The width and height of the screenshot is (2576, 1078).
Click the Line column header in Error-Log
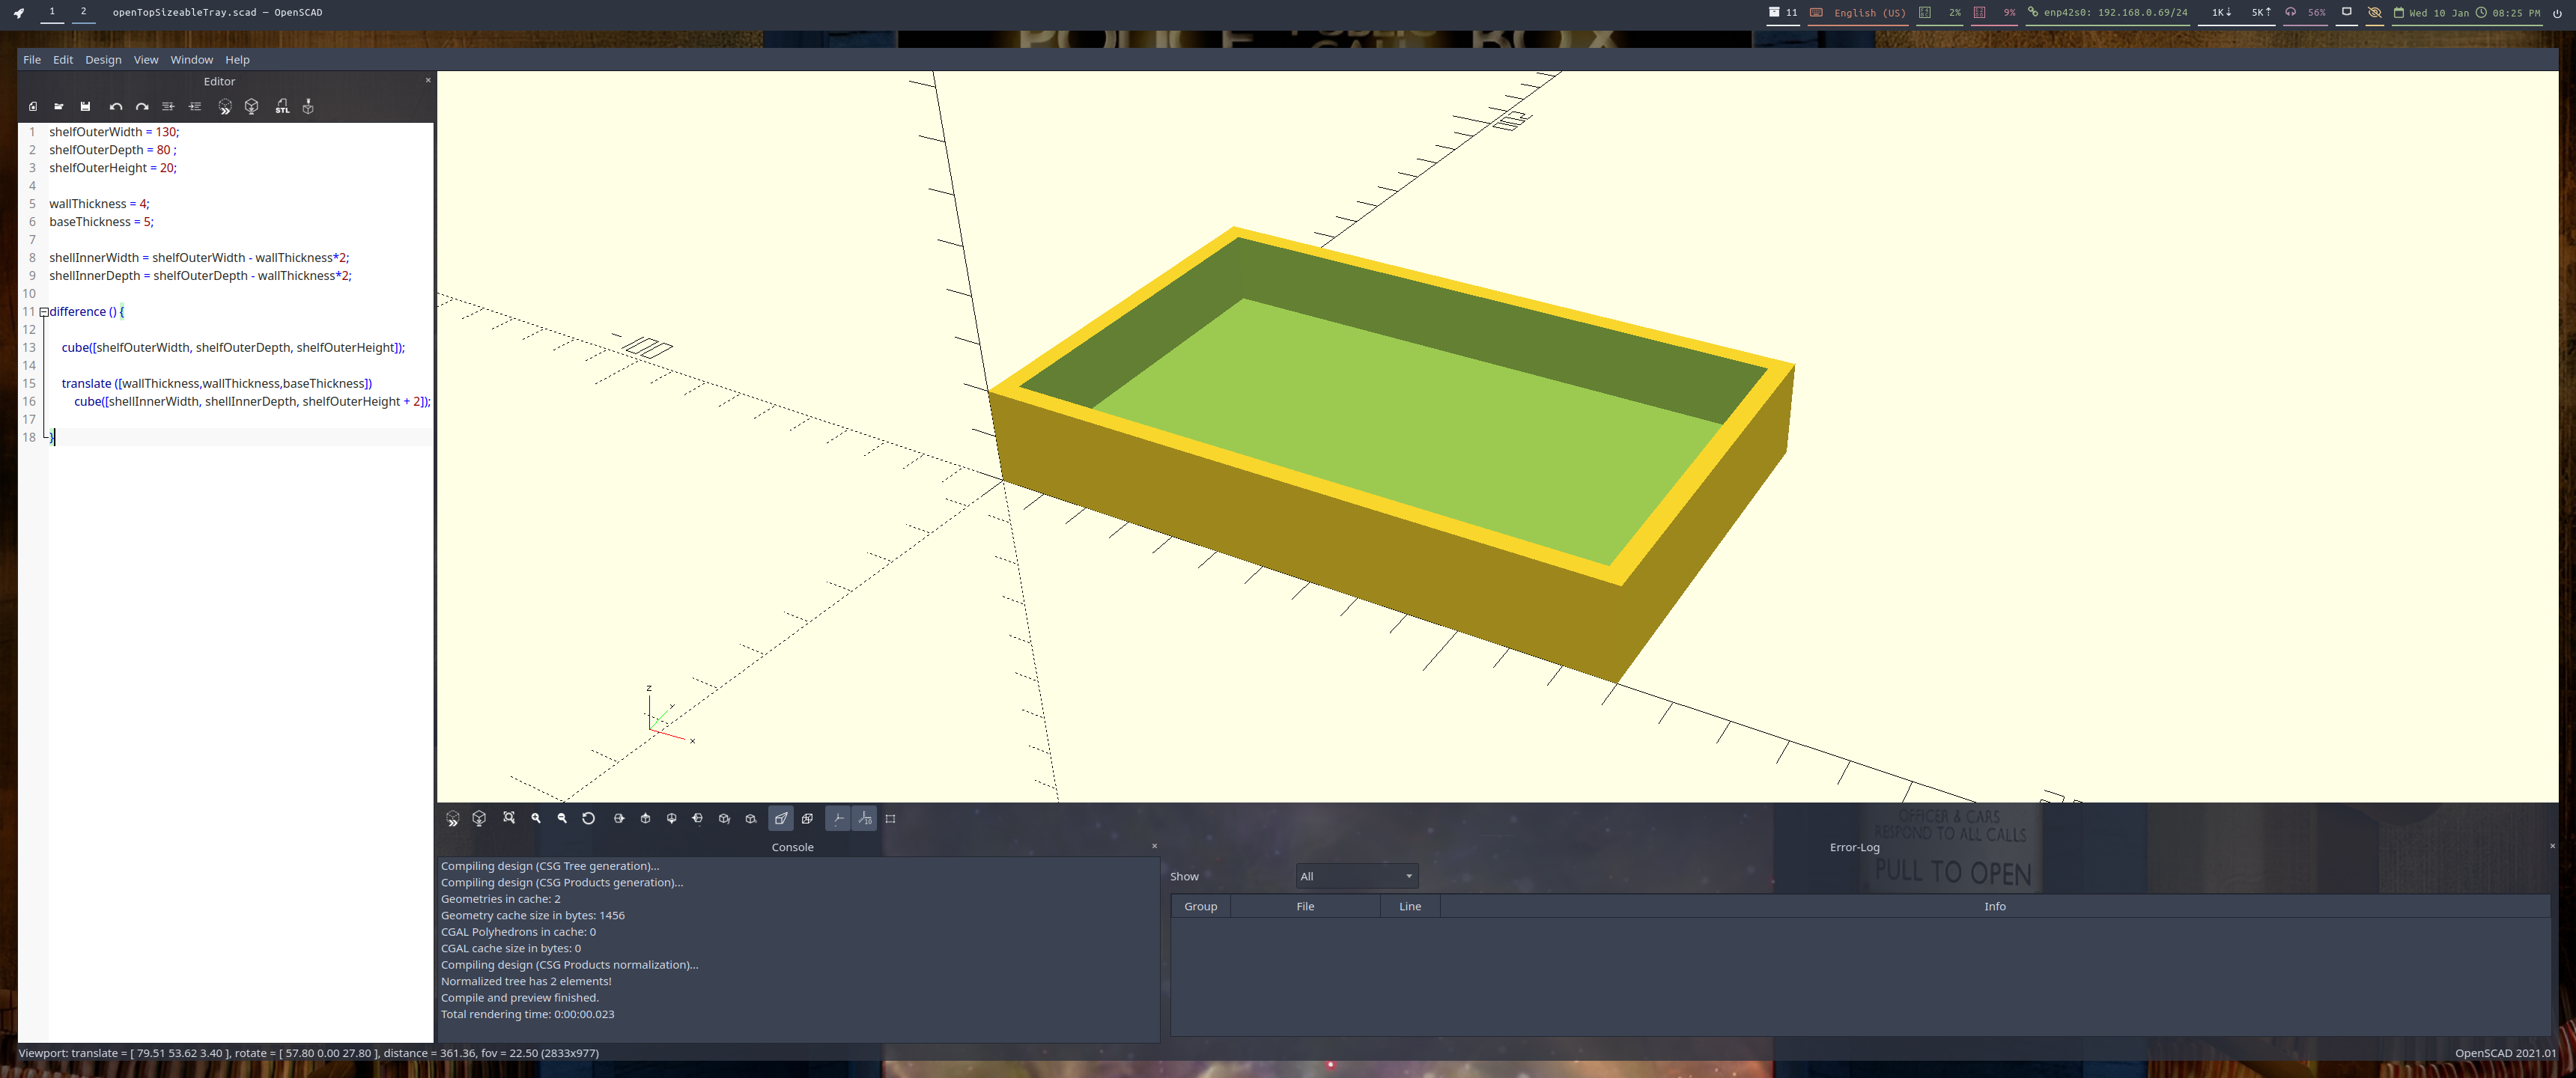tap(1409, 906)
